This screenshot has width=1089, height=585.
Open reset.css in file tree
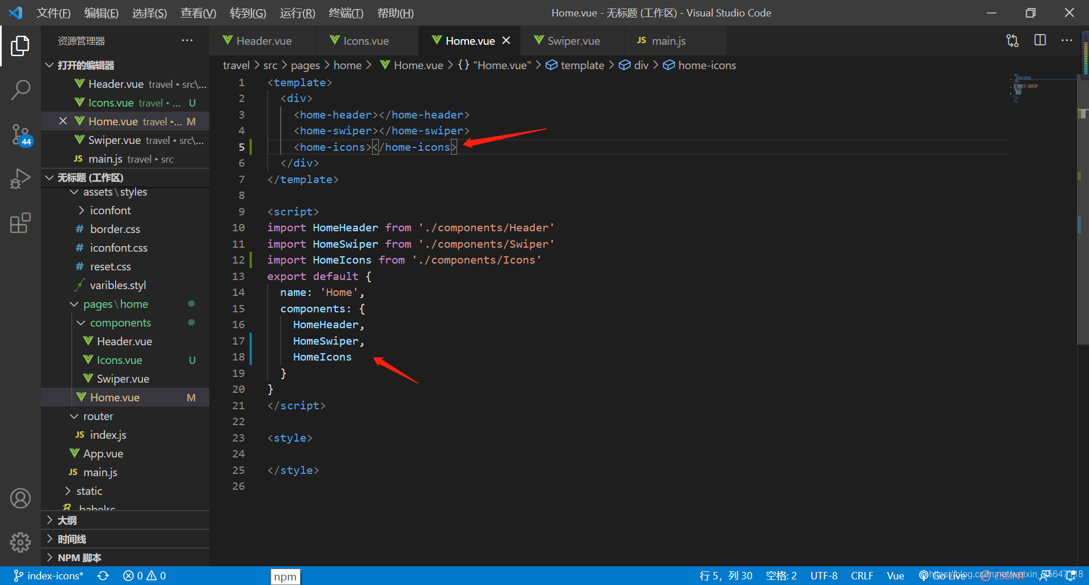point(125,266)
